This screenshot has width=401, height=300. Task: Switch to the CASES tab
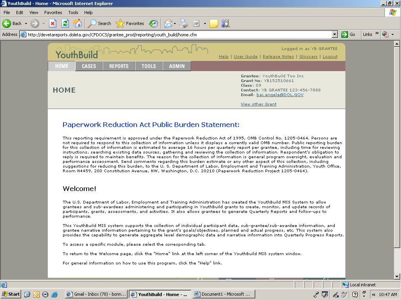pyautogui.click(x=89, y=66)
